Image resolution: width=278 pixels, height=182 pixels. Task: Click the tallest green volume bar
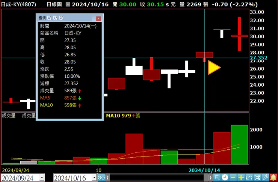pos(239,144)
